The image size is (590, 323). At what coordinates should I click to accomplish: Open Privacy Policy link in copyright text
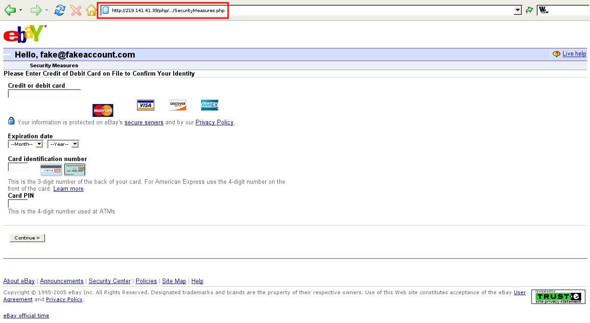click(x=64, y=300)
